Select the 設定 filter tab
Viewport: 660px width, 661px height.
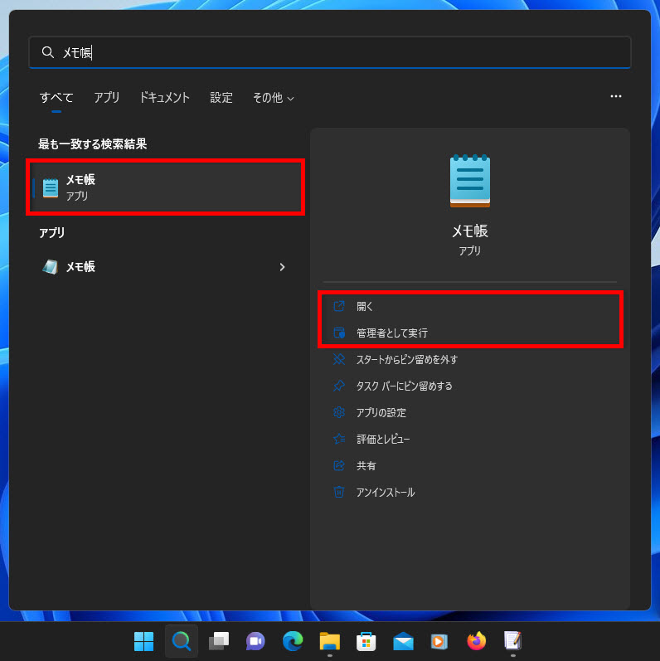click(221, 98)
